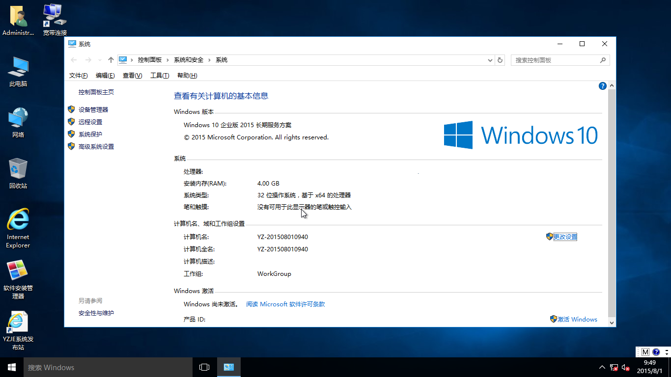The height and width of the screenshot is (377, 671).
Task: Click 阅读 Microsoft 软件许可条款 link
Action: pyautogui.click(x=285, y=304)
